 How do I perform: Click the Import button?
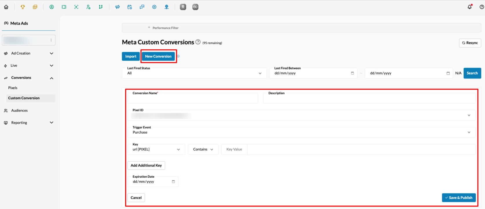(x=131, y=56)
